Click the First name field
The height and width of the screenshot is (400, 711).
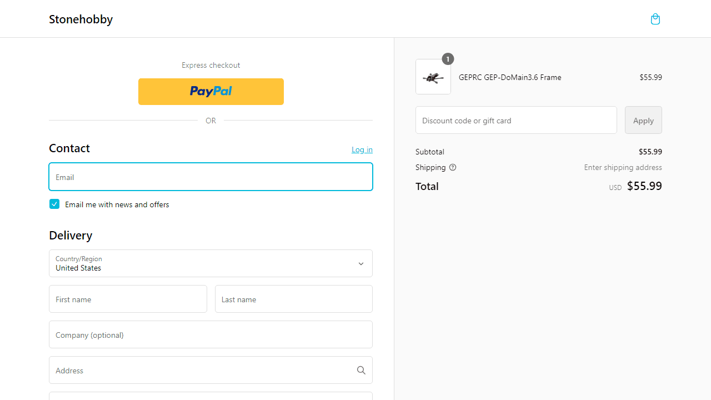128,299
